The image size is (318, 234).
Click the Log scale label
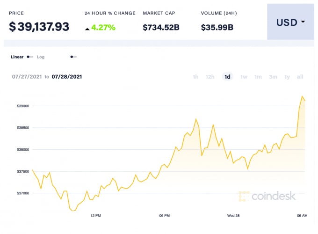point(41,57)
